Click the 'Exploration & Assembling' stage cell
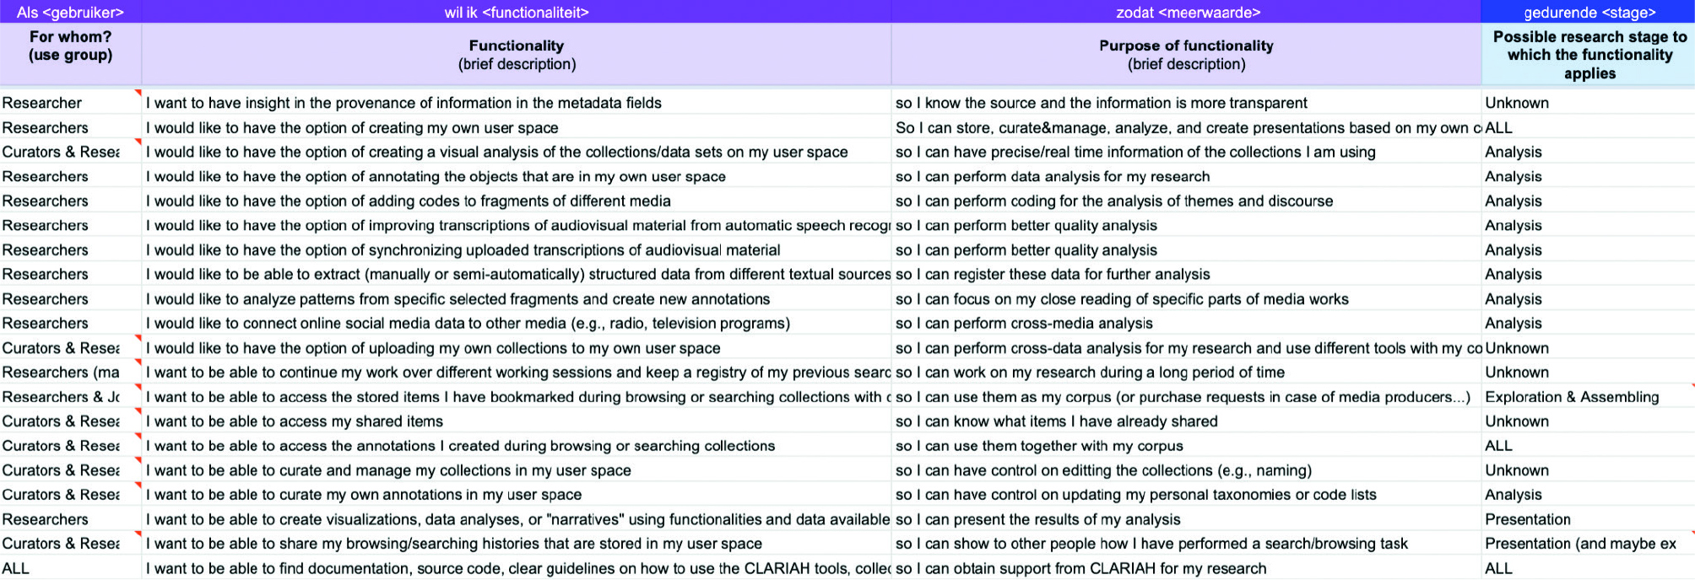This screenshot has height=580, width=1695. coord(1589,396)
